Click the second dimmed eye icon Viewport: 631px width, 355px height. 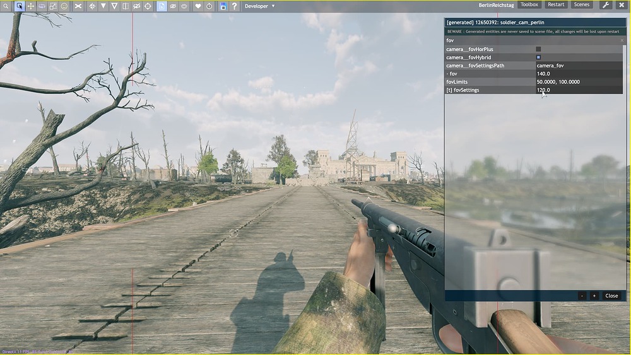[x=184, y=6]
